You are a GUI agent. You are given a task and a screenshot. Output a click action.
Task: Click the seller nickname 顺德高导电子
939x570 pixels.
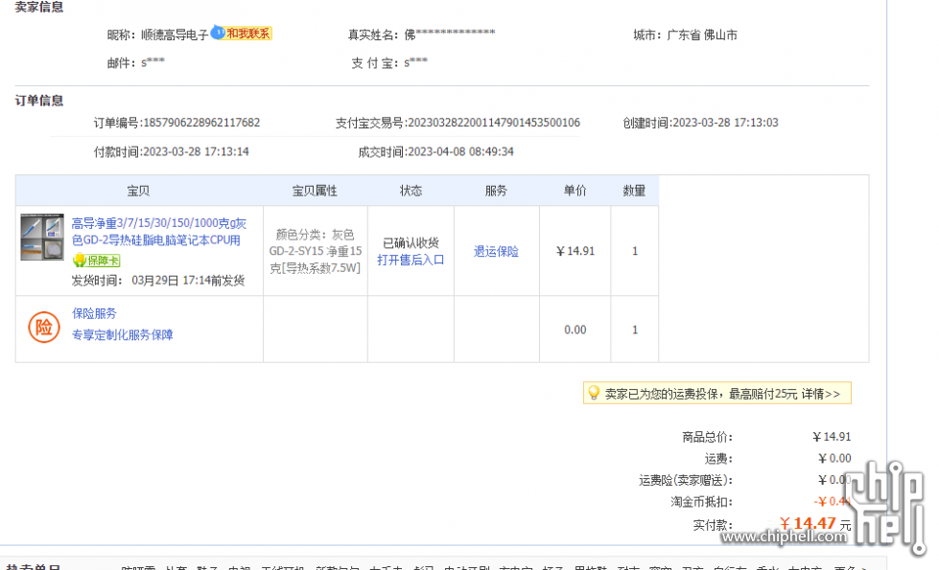pos(175,34)
